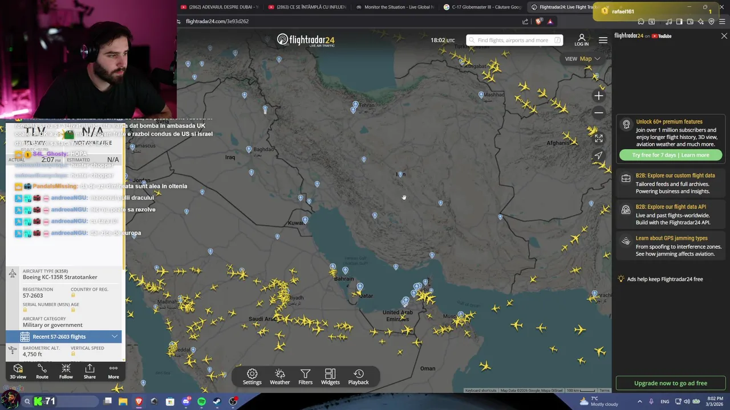
Task: Click Upgrade now to go ad free
Action: [671, 383]
